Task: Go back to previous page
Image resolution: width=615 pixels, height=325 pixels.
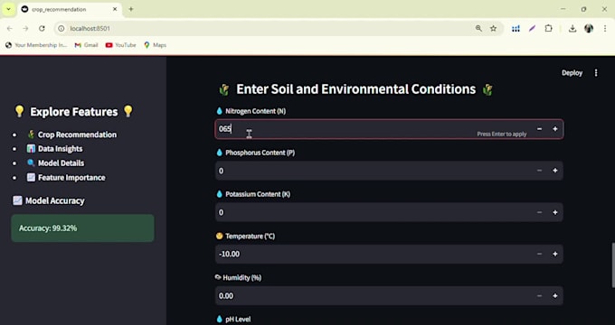Action: (x=10, y=29)
